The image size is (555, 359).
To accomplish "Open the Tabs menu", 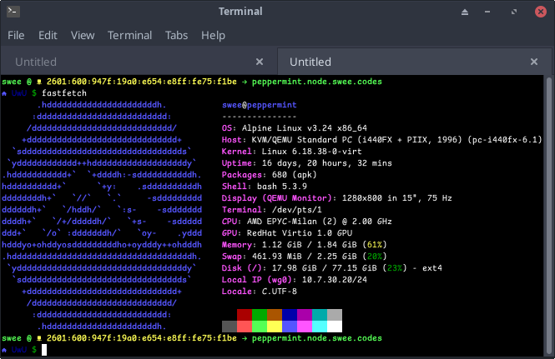I will pyautogui.click(x=176, y=35).
